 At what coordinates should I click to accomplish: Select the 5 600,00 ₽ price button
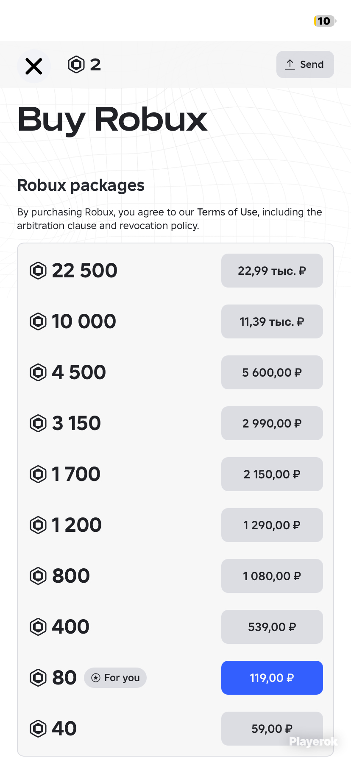(272, 372)
